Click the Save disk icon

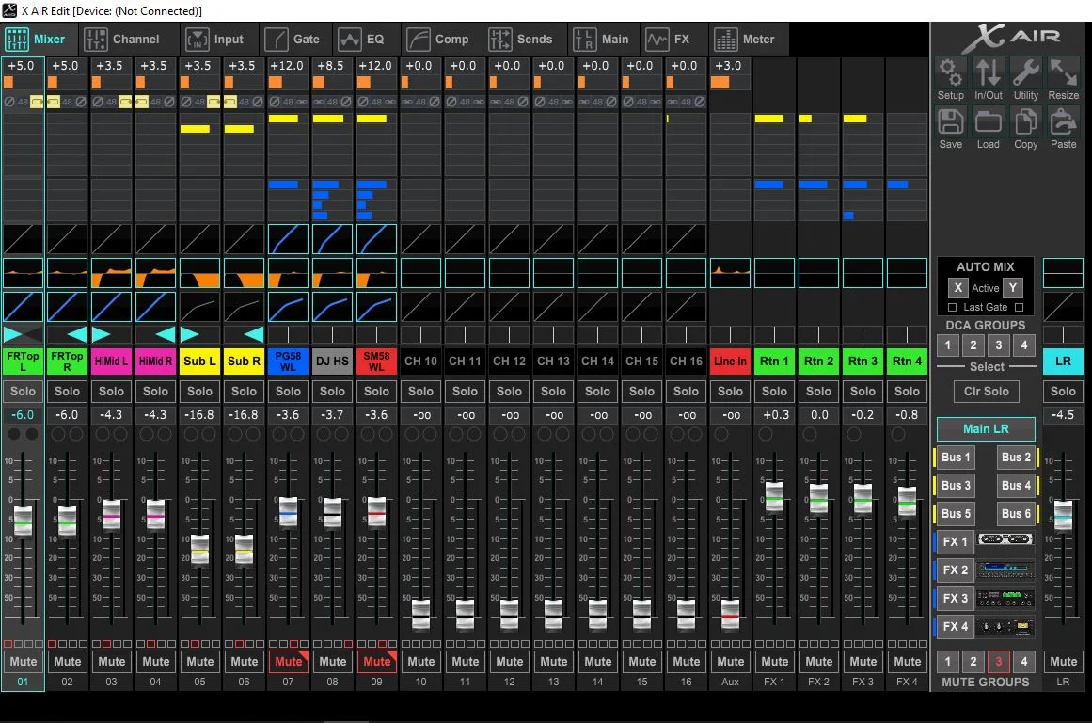(x=950, y=122)
